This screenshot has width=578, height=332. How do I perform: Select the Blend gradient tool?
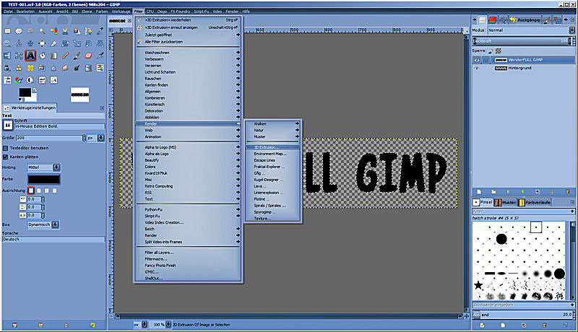pyautogui.click(x=53, y=56)
